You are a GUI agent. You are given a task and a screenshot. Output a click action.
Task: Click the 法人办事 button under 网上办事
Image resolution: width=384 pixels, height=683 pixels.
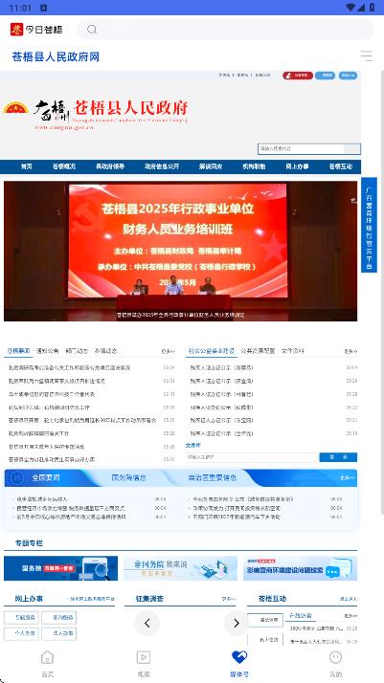click(x=58, y=634)
